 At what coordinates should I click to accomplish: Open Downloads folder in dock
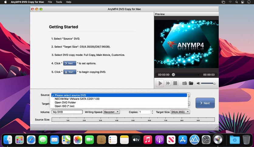click(x=235, y=139)
